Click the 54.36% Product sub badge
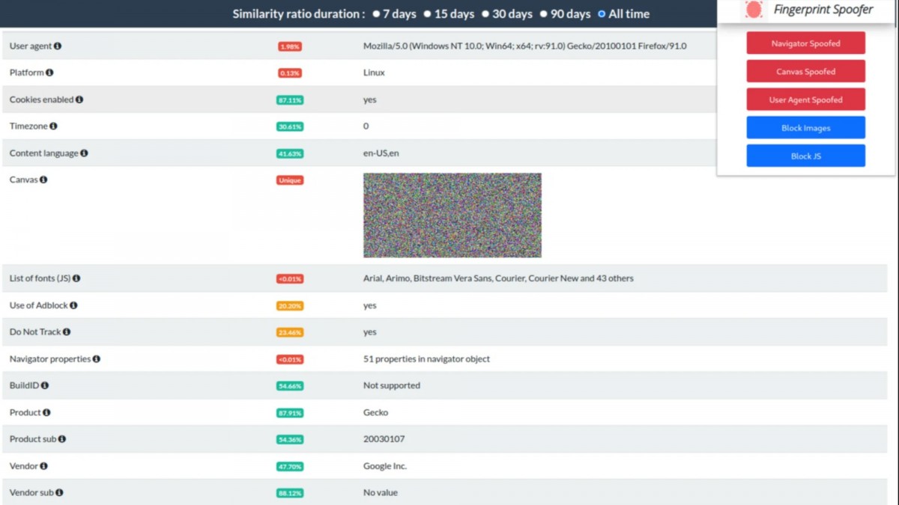 pos(290,440)
